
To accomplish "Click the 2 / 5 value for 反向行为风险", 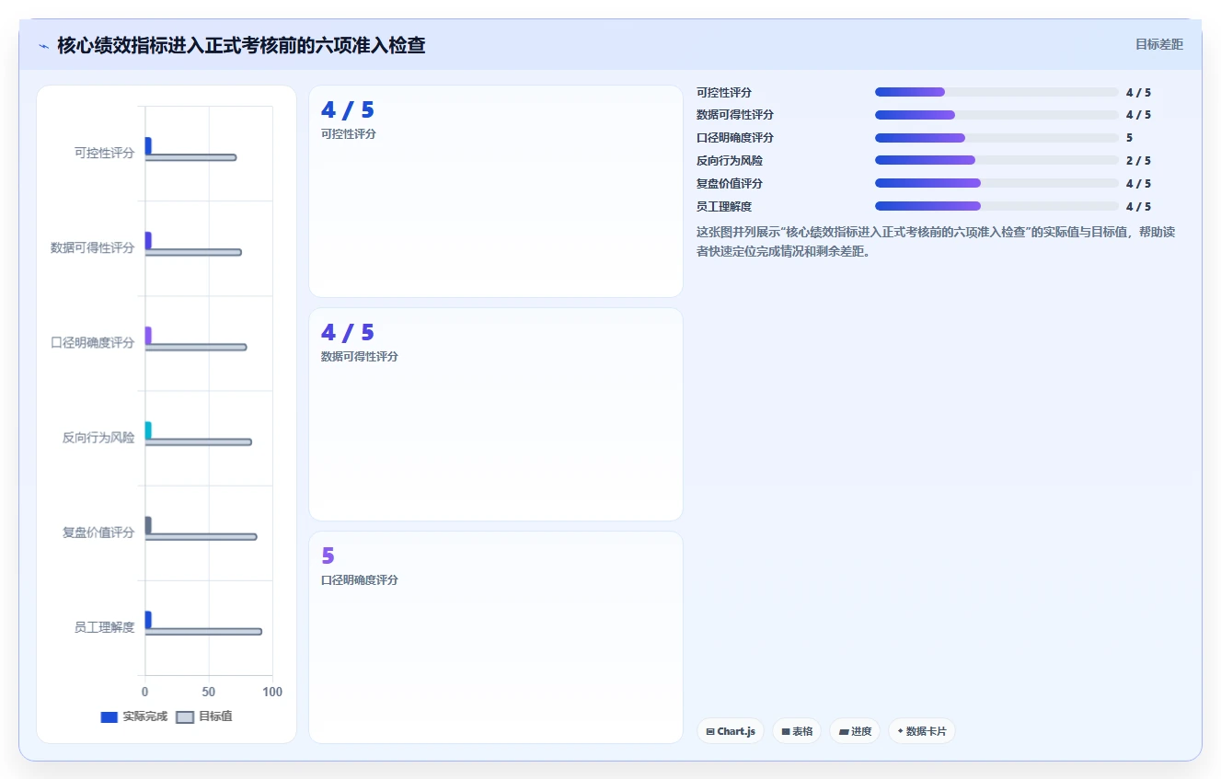I will (x=1138, y=160).
